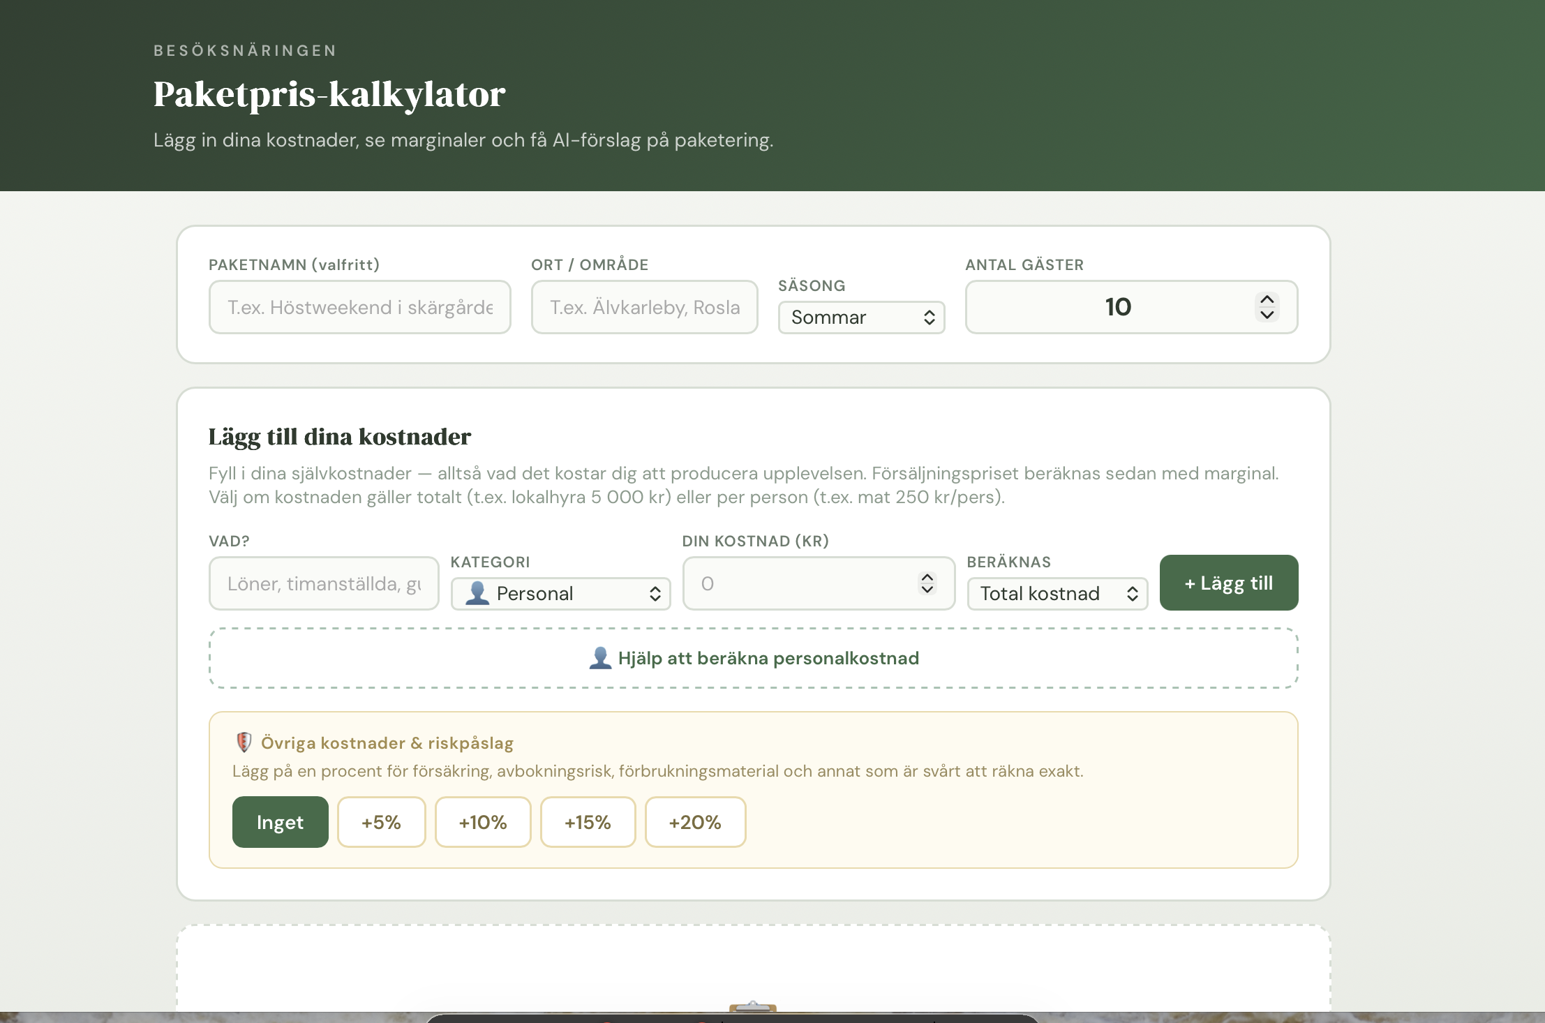The image size is (1545, 1023).
Task: Click the Paketnamn text field
Action: [359, 307]
